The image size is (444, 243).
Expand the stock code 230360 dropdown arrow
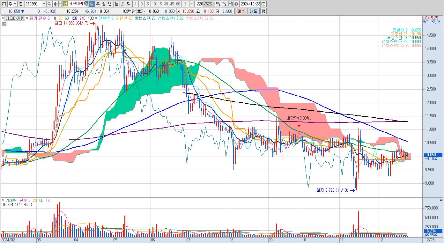(44, 4)
